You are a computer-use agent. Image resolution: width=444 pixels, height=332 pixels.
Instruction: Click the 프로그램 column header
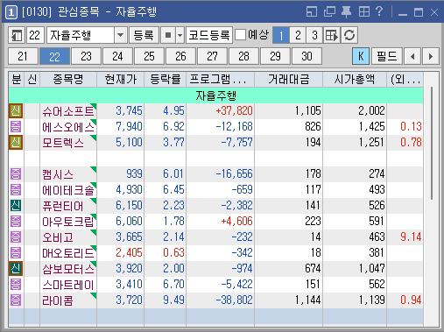(x=220, y=79)
